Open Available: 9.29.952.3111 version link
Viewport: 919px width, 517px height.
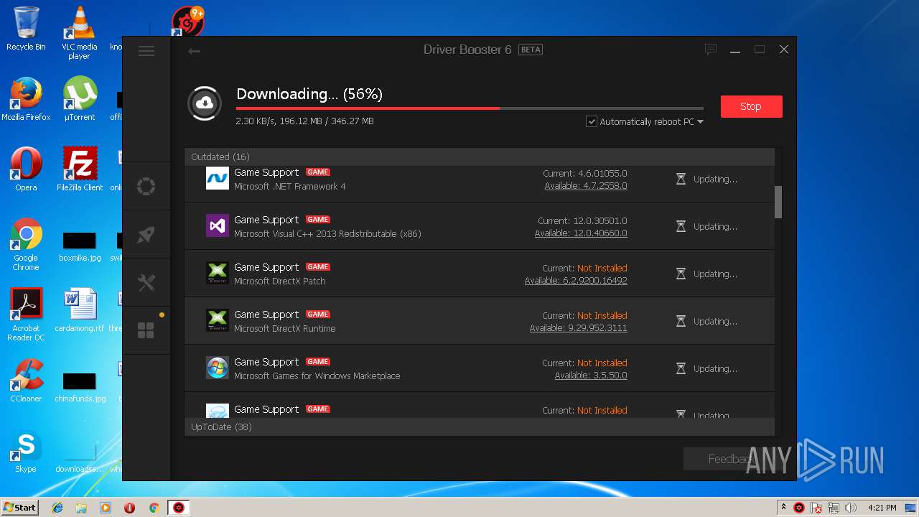[x=579, y=328]
